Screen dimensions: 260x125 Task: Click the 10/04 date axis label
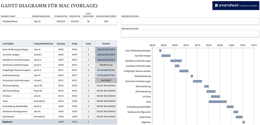[x=231, y=45]
